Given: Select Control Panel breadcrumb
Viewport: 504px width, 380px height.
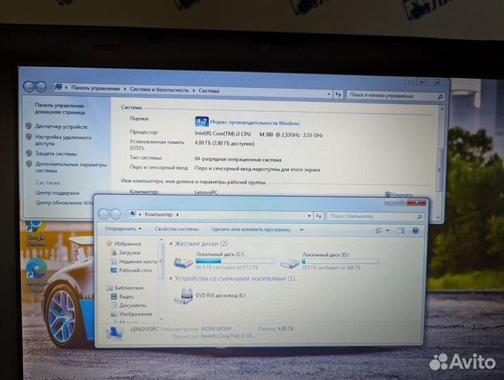Looking at the screenshot, I should click(96, 88).
